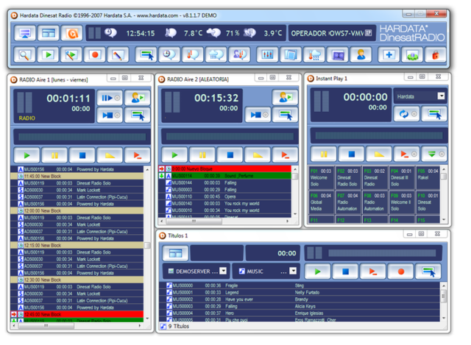Play the RADIO Aire 2 playlist
The image size is (471, 345).
coord(174,155)
